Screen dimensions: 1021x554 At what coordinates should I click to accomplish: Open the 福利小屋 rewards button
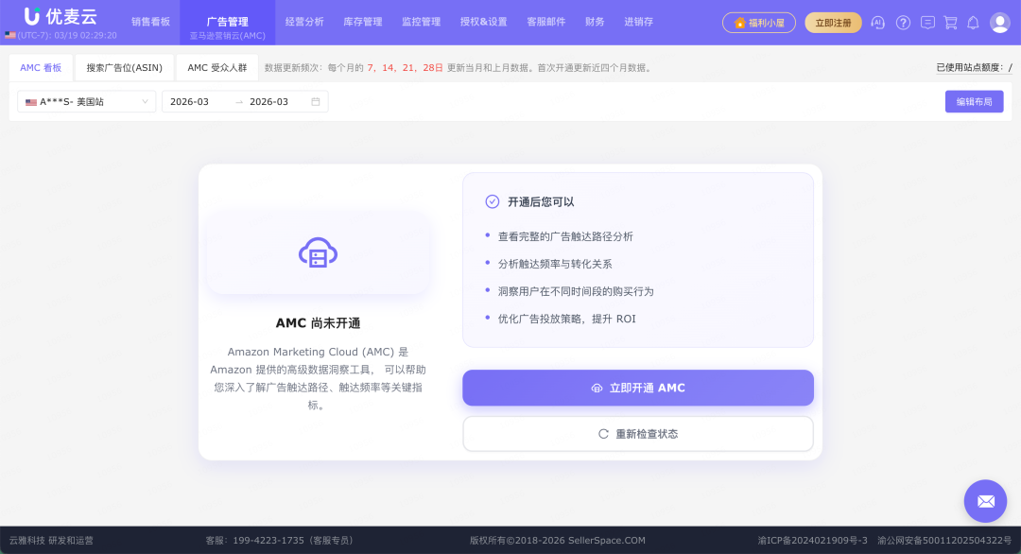tap(759, 22)
